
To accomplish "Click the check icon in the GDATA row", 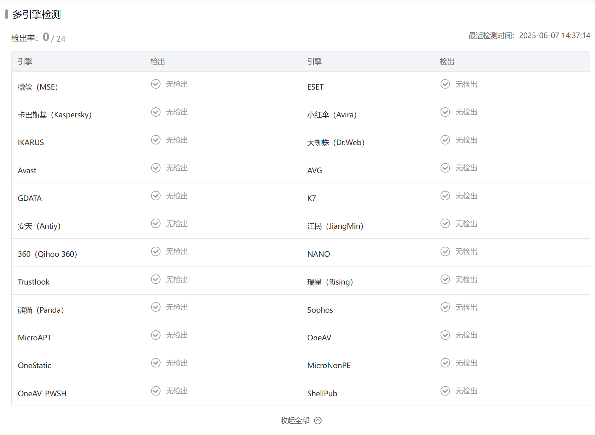I will (x=156, y=196).
